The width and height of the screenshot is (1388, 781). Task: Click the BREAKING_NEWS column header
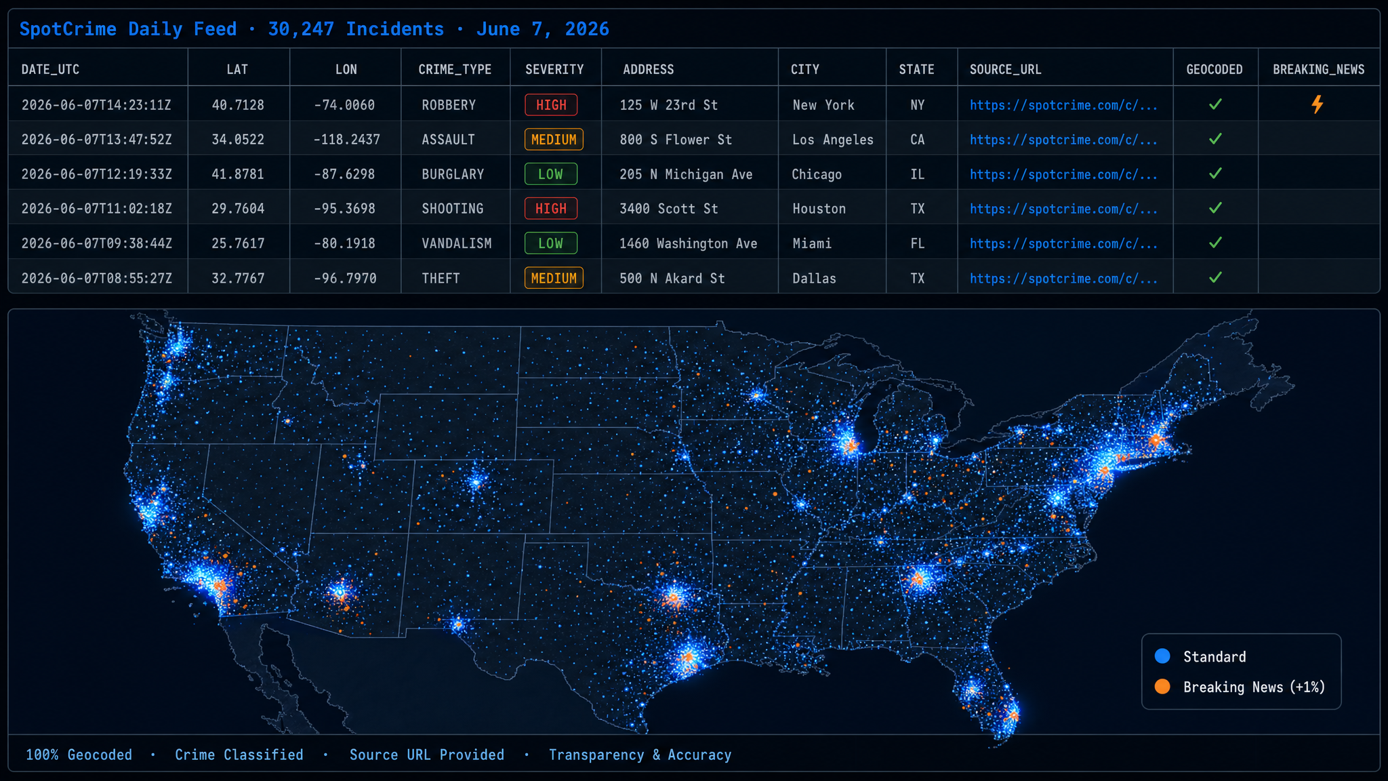click(1318, 69)
